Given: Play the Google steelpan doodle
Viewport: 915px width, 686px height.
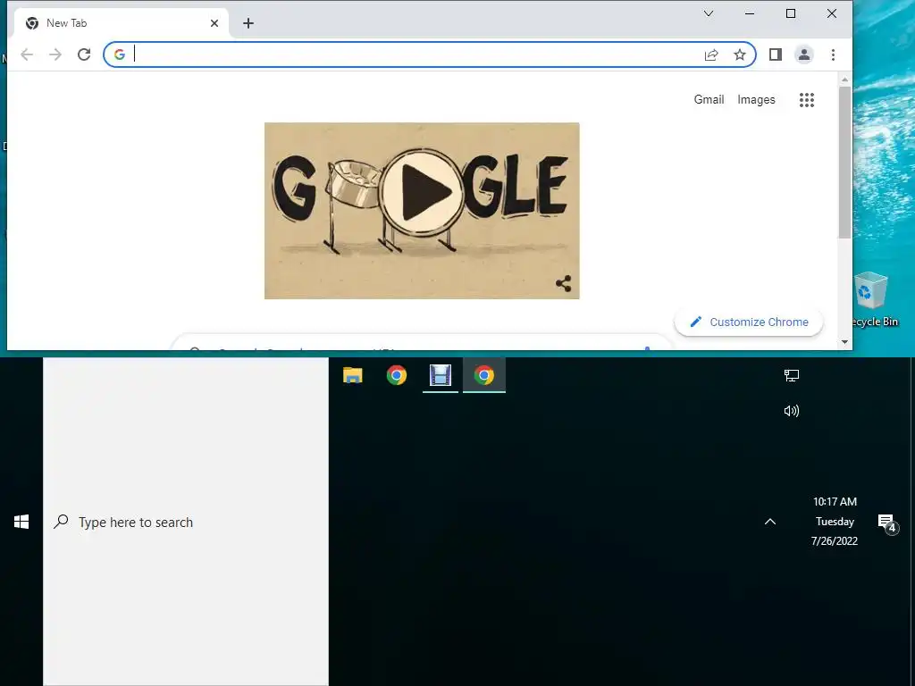Looking at the screenshot, I should tap(422, 192).
